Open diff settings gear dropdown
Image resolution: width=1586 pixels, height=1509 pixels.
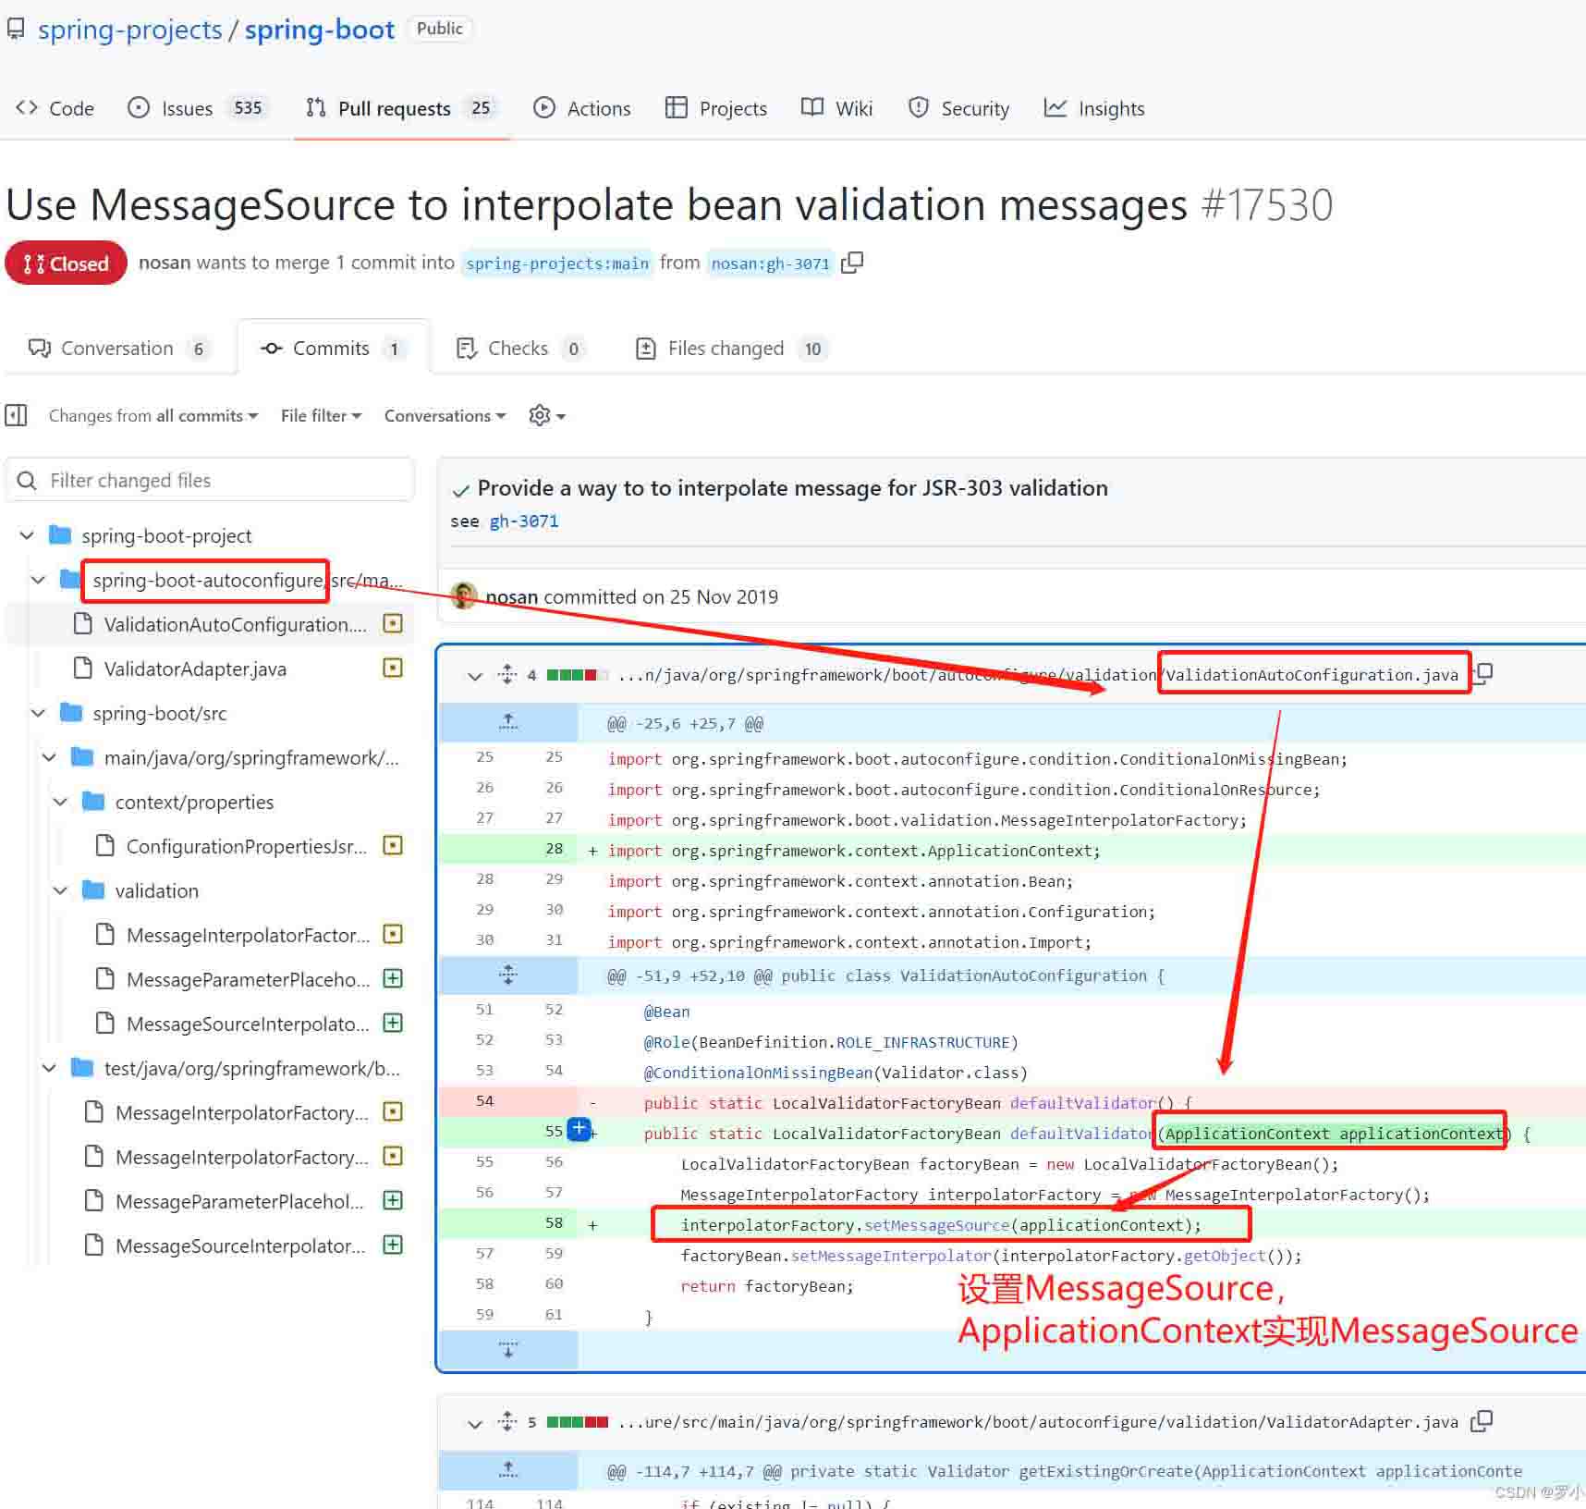[x=547, y=415]
